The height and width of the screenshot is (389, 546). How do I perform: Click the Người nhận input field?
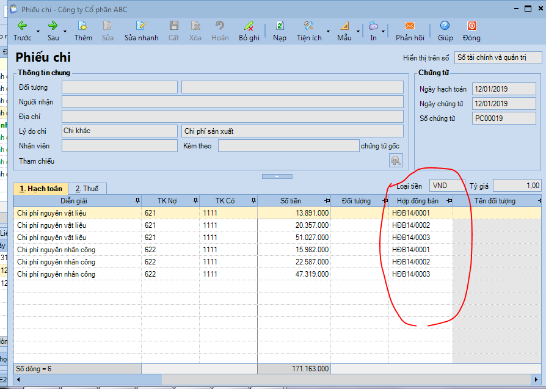coord(233,102)
